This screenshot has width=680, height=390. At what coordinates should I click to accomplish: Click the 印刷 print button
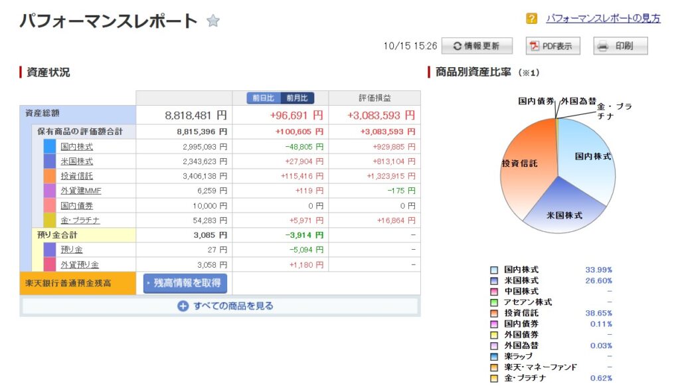620,46
